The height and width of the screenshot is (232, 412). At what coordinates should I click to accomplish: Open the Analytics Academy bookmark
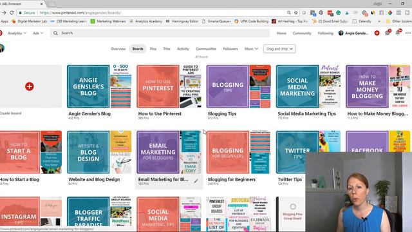(x=146, y=21)
